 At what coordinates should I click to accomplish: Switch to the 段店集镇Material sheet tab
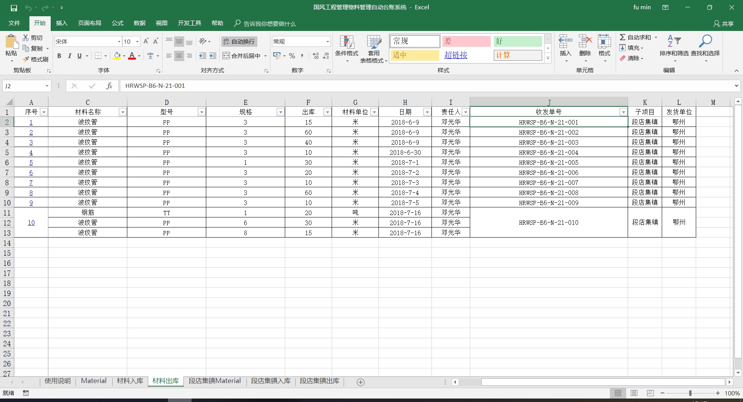click(215, 381)
